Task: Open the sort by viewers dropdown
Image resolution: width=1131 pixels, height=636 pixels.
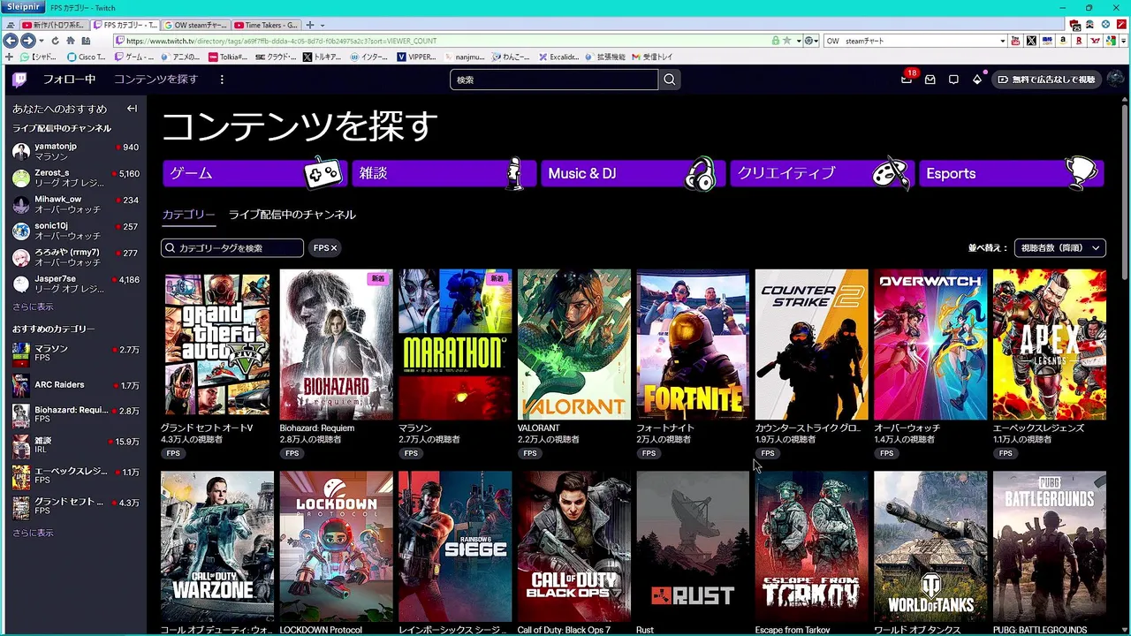Action: click(1060, 248)
